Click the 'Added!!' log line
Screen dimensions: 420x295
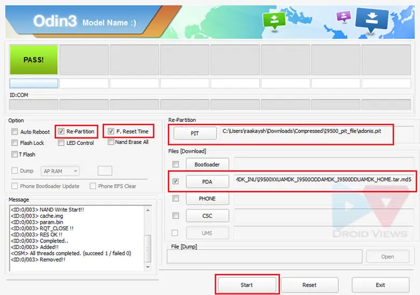34,247
